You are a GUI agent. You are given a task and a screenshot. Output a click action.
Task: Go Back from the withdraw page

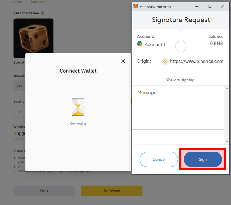(44, 191)
